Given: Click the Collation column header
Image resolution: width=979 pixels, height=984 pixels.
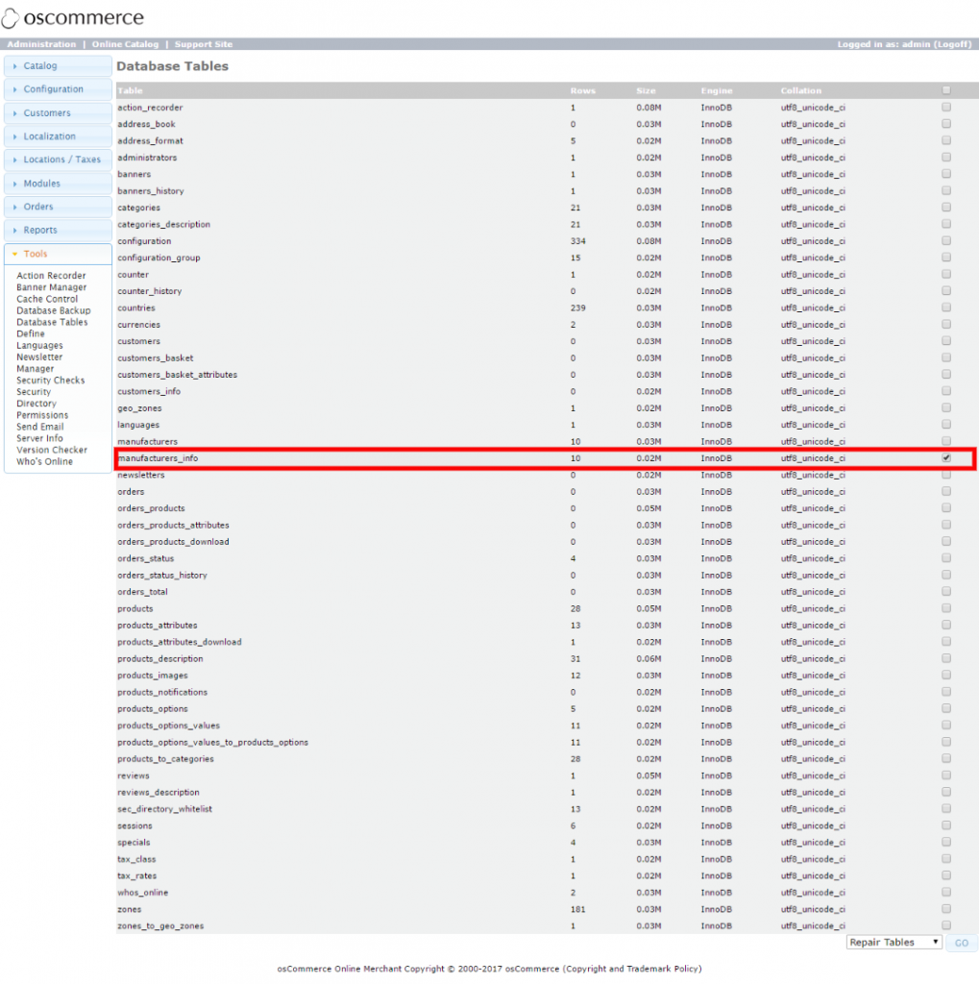Looking at the screenshot, I should click(x=800, y=90).
